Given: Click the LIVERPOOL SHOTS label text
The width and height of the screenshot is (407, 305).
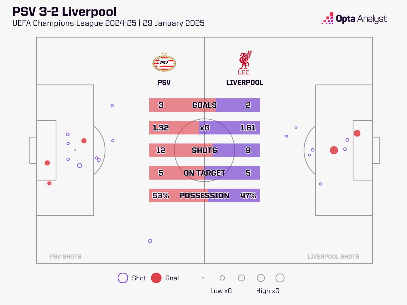Looking at the screenshot, I should [x=333, y=257].
